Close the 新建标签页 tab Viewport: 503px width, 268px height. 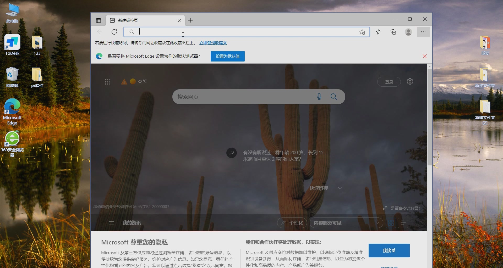pyautogui.click(x=179, y=20)
